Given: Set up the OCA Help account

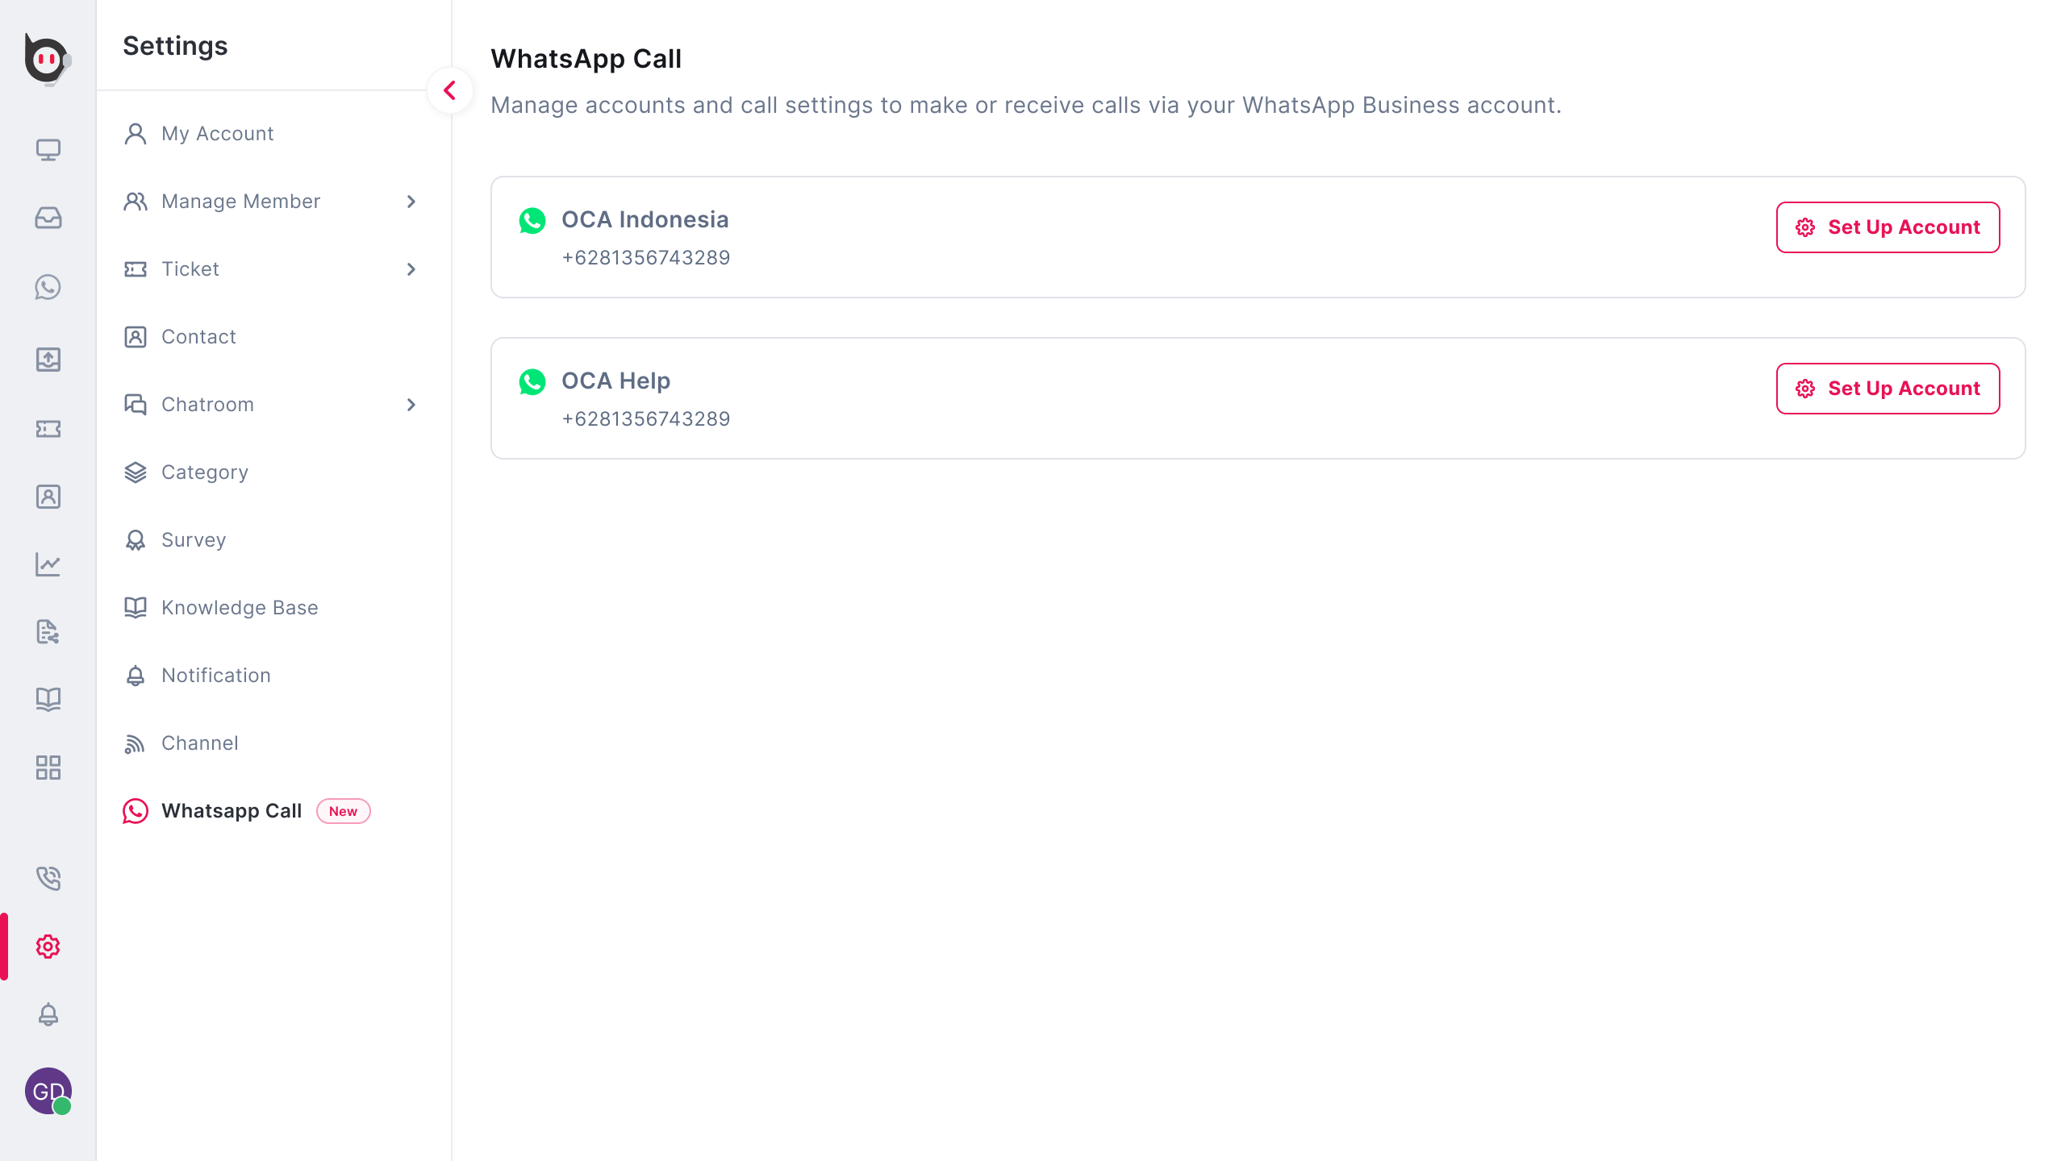Looking at the screenshot, I should click(1888, 389).
